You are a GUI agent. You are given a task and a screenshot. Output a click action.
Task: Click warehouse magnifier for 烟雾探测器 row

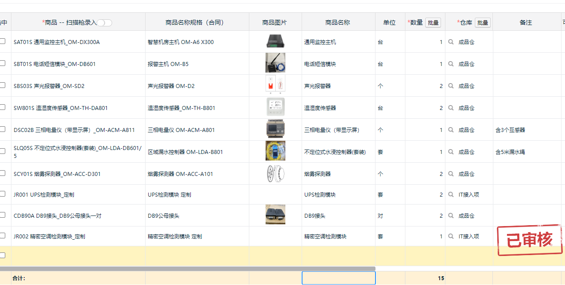[x=451, y=174]
